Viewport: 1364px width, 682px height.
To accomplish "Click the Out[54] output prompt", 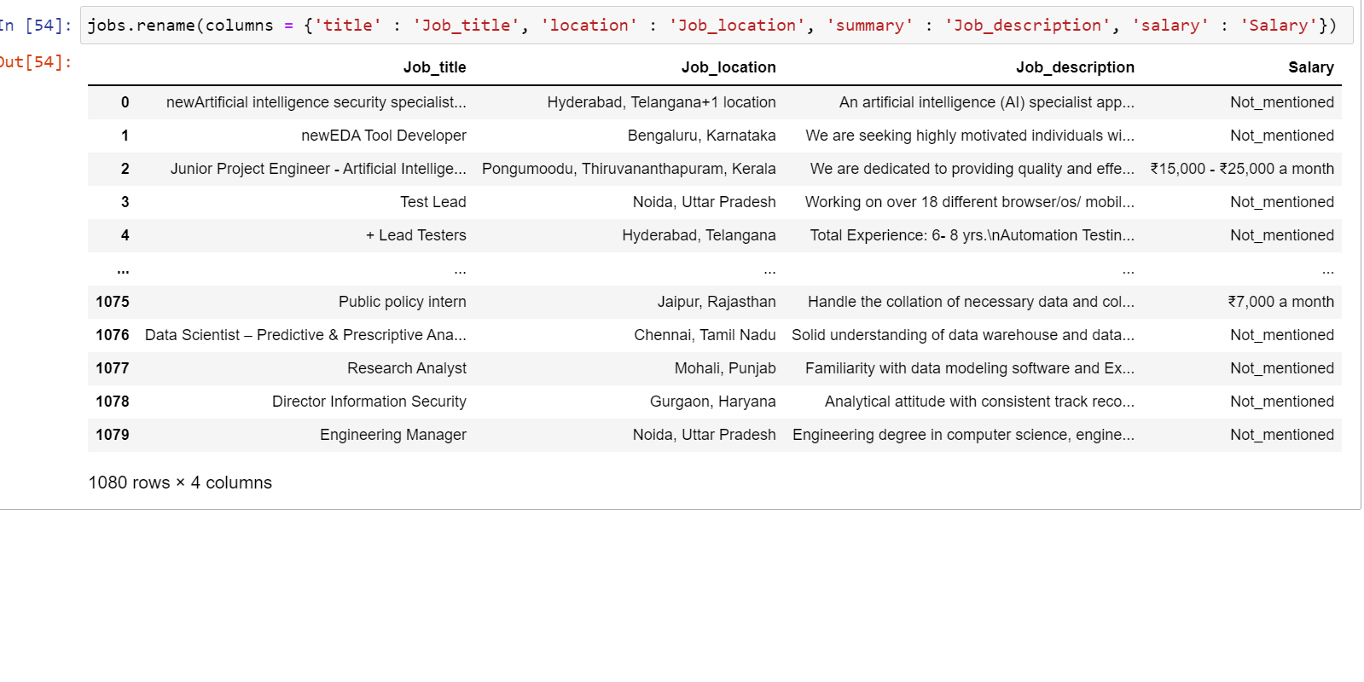I will 36,62.
